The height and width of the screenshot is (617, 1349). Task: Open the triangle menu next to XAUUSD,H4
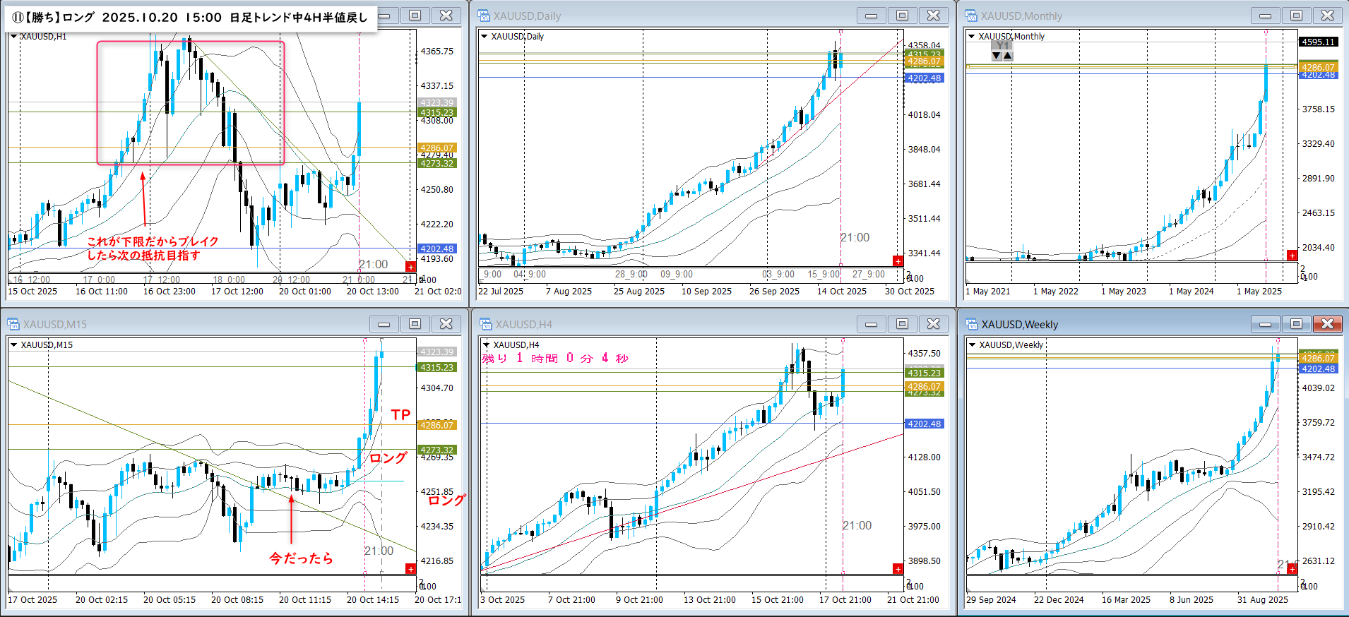pos(486,345)
